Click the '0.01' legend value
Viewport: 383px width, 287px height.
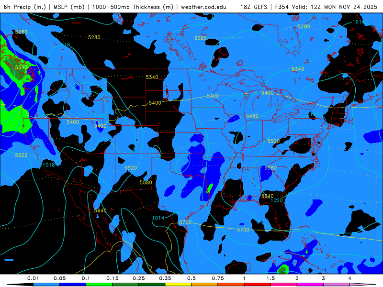click(x=33, y=278)
